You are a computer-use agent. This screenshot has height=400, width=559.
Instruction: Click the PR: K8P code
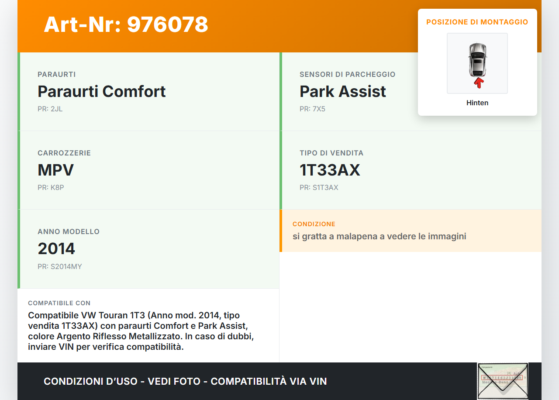(x=51, y=187)
